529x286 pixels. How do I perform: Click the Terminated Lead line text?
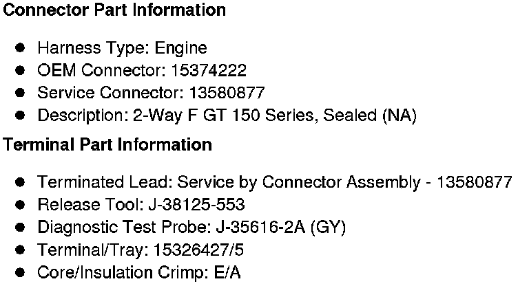point(274,182)
